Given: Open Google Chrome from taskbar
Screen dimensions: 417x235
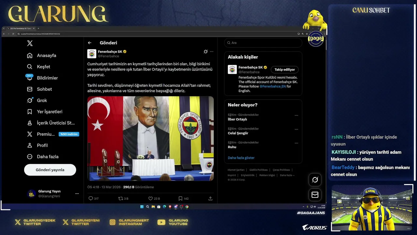Looking at the screenshot, I should [x=187, y=207].
